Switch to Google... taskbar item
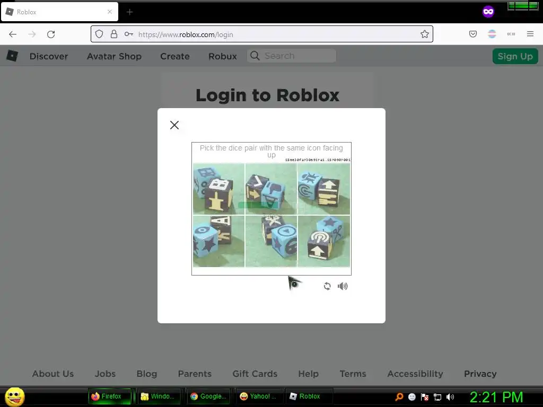The image size is (543, 407). pyautogui.click(x=209, y=396)
